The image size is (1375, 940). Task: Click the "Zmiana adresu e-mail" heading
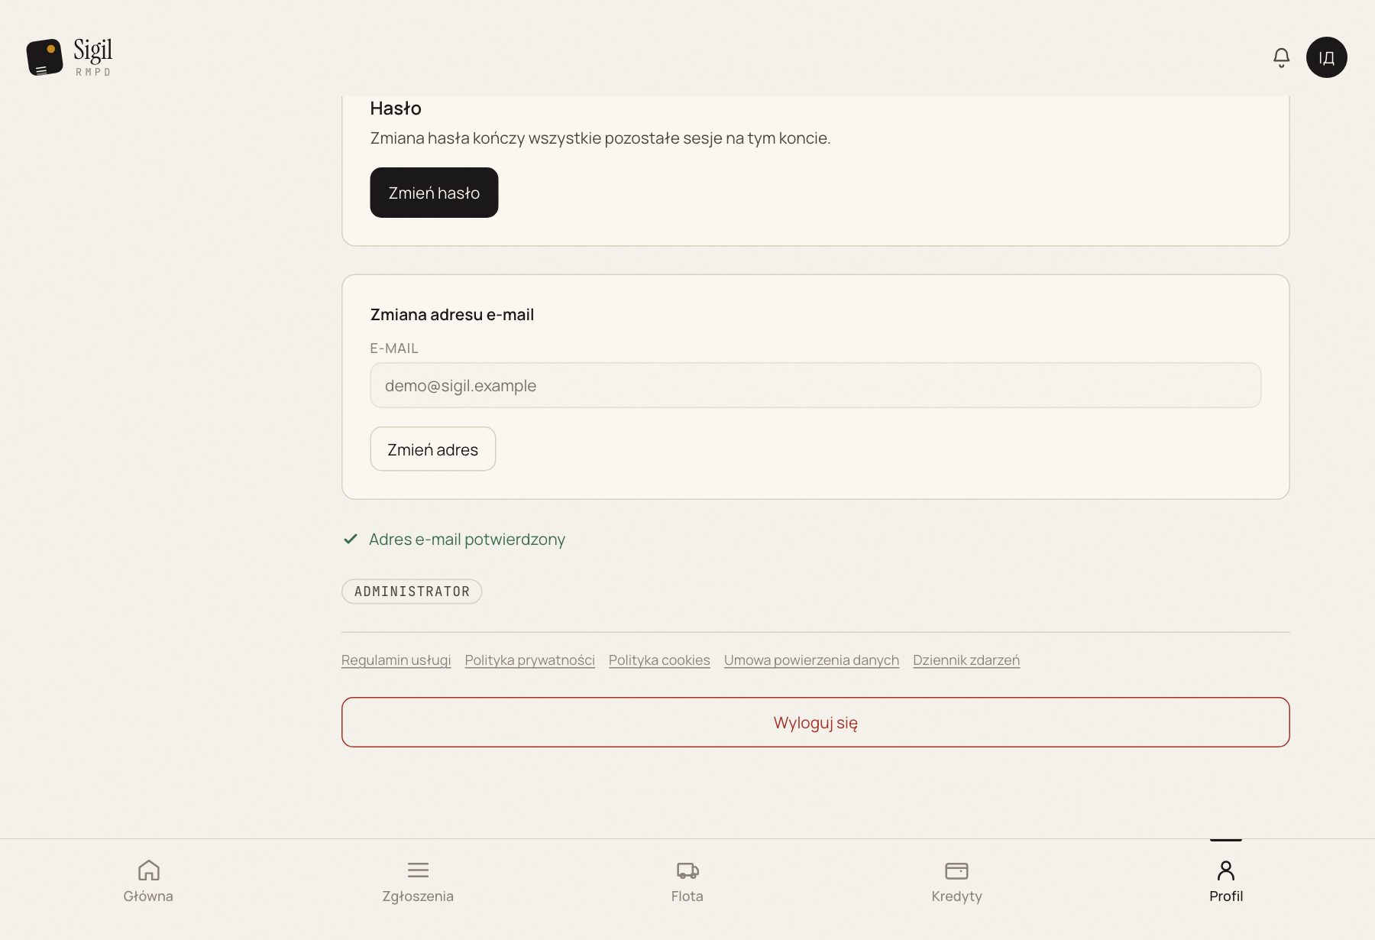452,314
